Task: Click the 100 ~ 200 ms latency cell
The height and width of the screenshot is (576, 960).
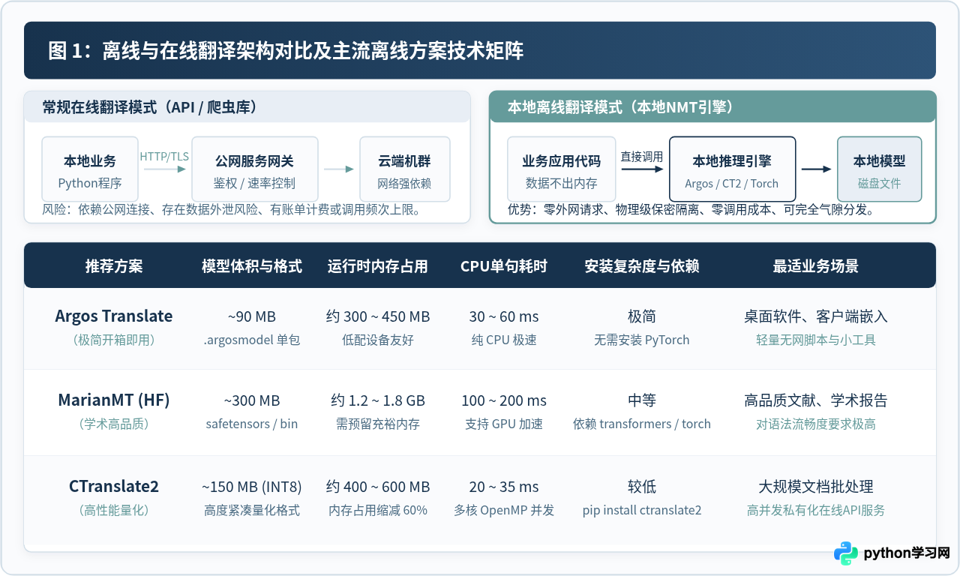Action: click(x=504, y=400)
